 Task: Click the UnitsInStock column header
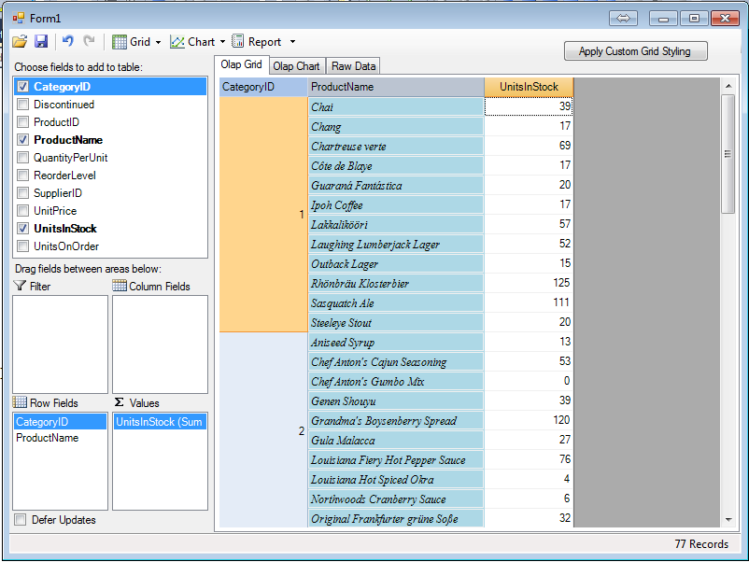(x=529, y=87)
